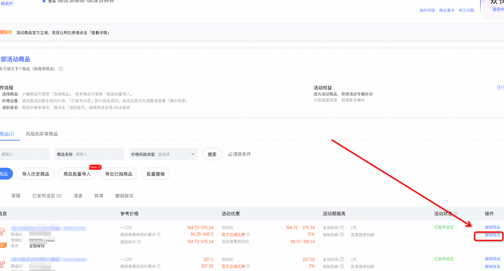
Task: Click 商品批量导入 button
Action: click(x=77, y=174)
